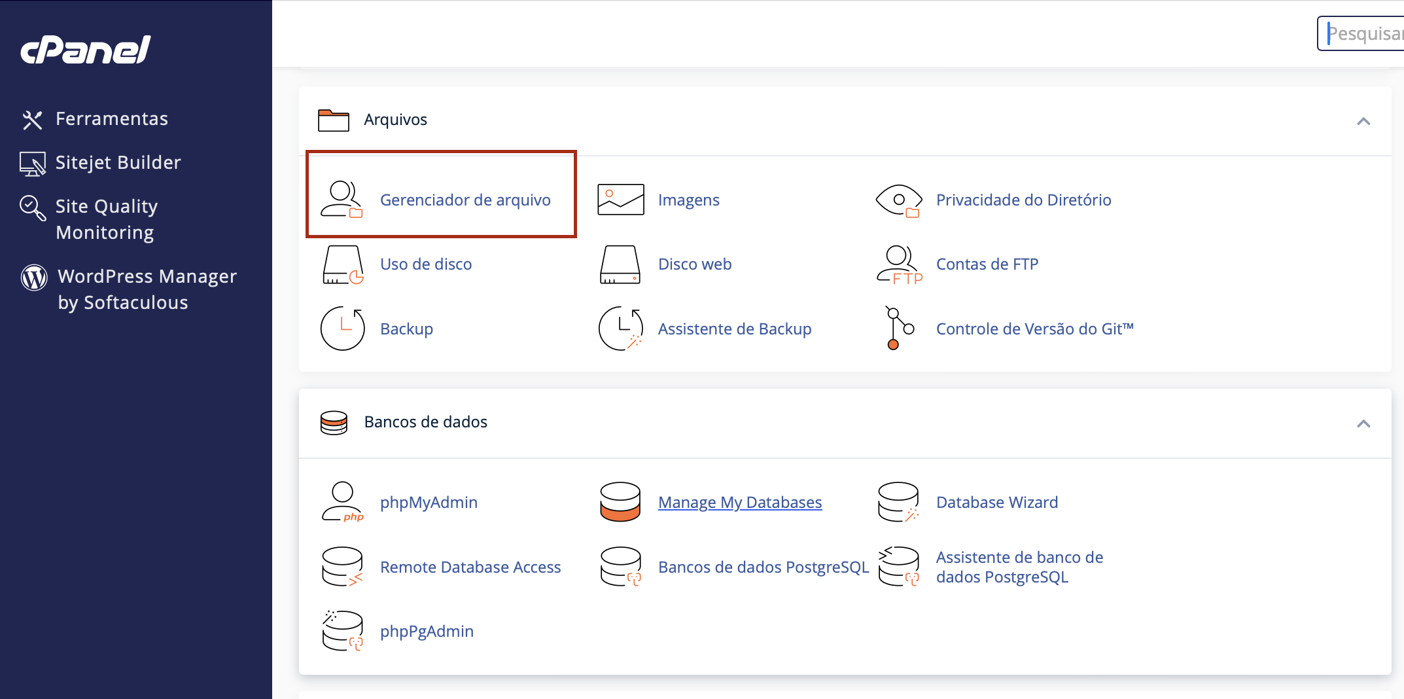The width and height of the screenshot is (1404, 699).
Task: Click the Bancos de dados PostgreSQL icon
Action: point(621,567)
